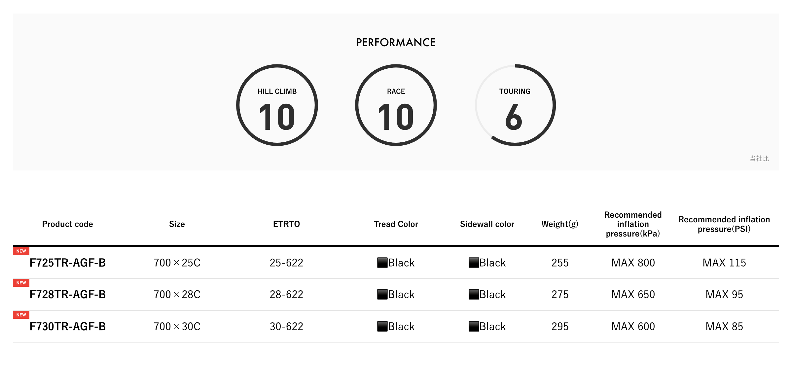Screen dimensions: 790x366
Task: Click the 当社比 note text
Action: coord(759,159)
